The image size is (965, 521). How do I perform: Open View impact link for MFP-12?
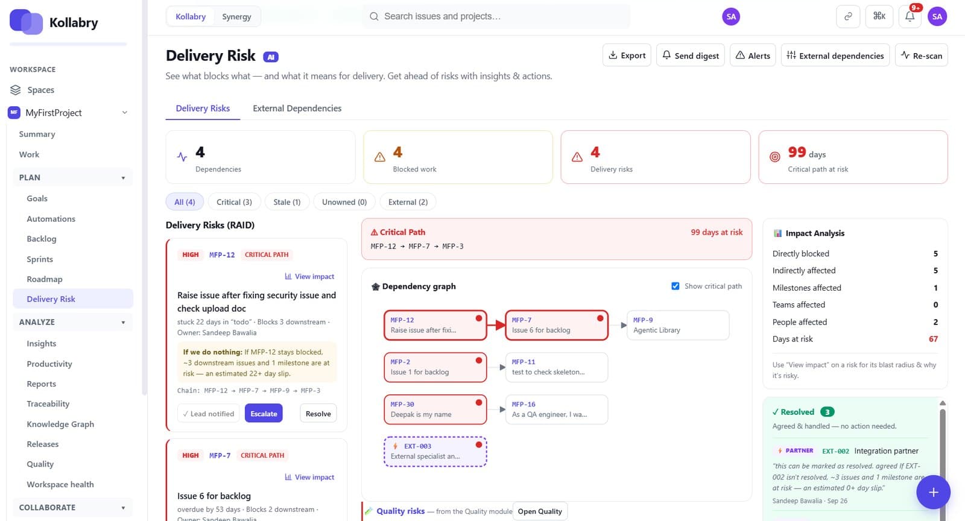coord(309,276)
